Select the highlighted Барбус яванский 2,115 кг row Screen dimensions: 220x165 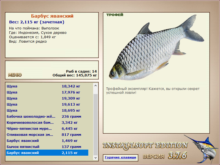(47, 153)
